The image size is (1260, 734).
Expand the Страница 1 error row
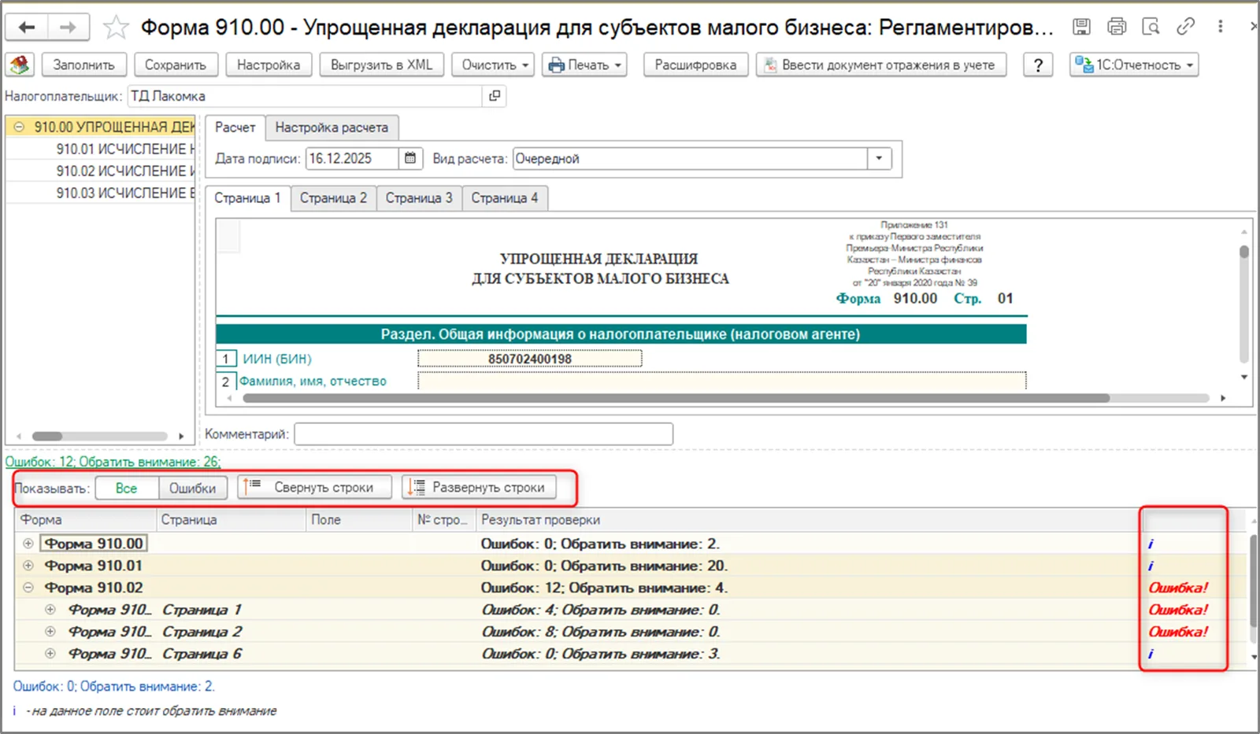pyautogui.click(x=50, y=610)
